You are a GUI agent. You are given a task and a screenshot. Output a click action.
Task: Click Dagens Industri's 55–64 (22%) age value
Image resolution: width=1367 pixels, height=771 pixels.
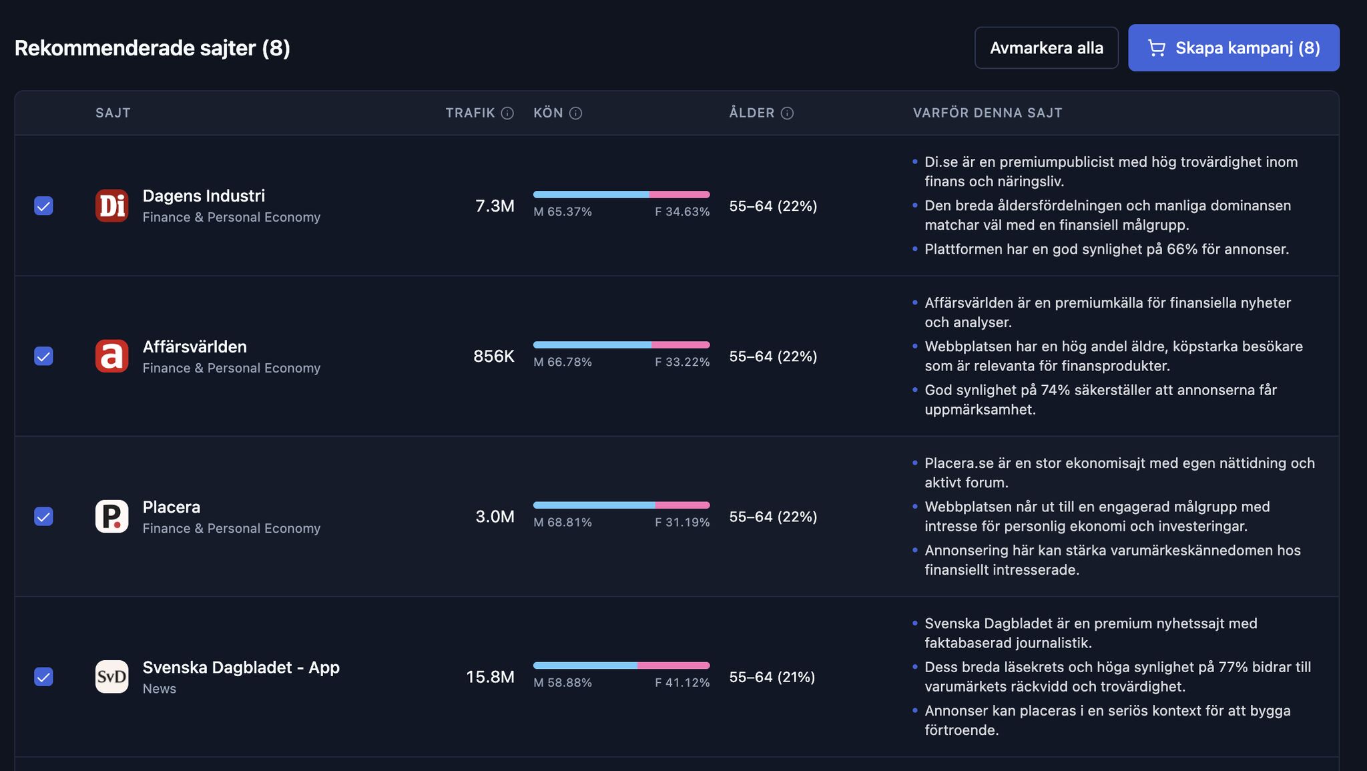pos(773,206)
